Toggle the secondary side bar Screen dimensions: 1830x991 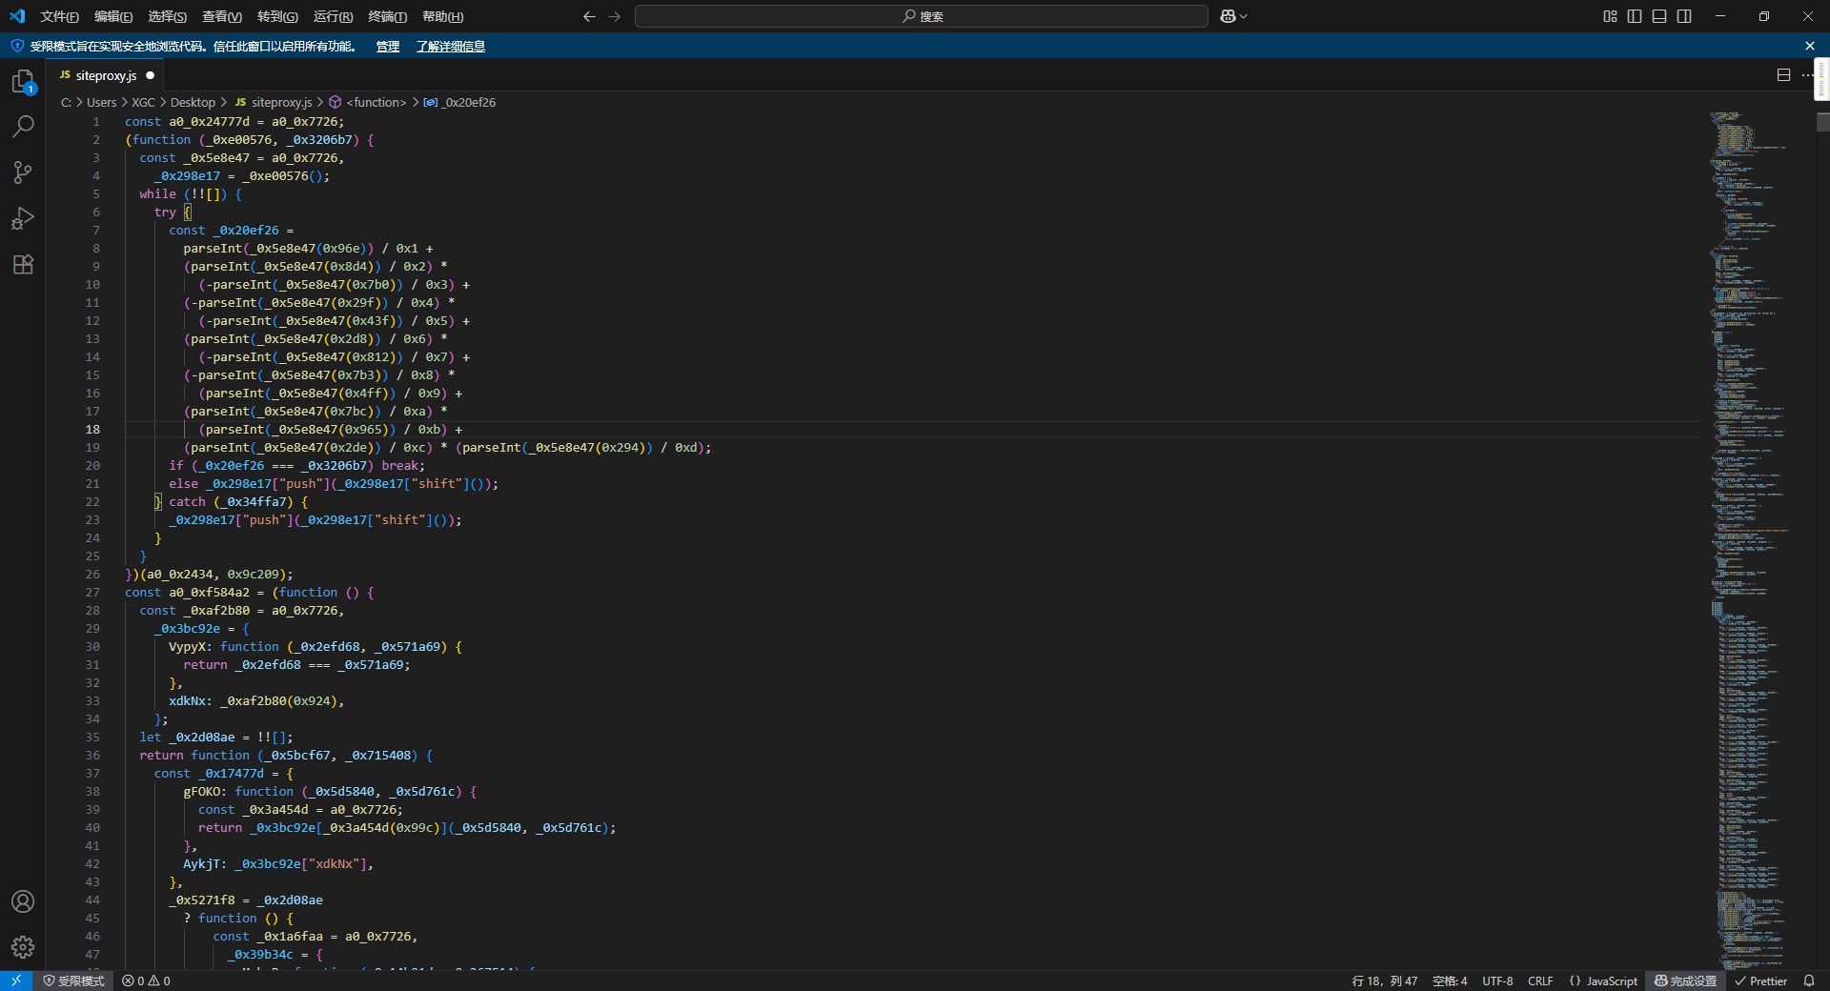[1684, 16]
